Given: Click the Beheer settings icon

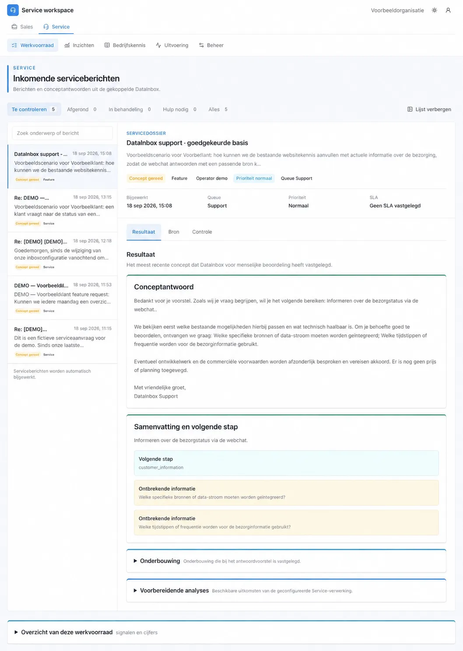Looking at the screenshot, I should click(201, 45).
